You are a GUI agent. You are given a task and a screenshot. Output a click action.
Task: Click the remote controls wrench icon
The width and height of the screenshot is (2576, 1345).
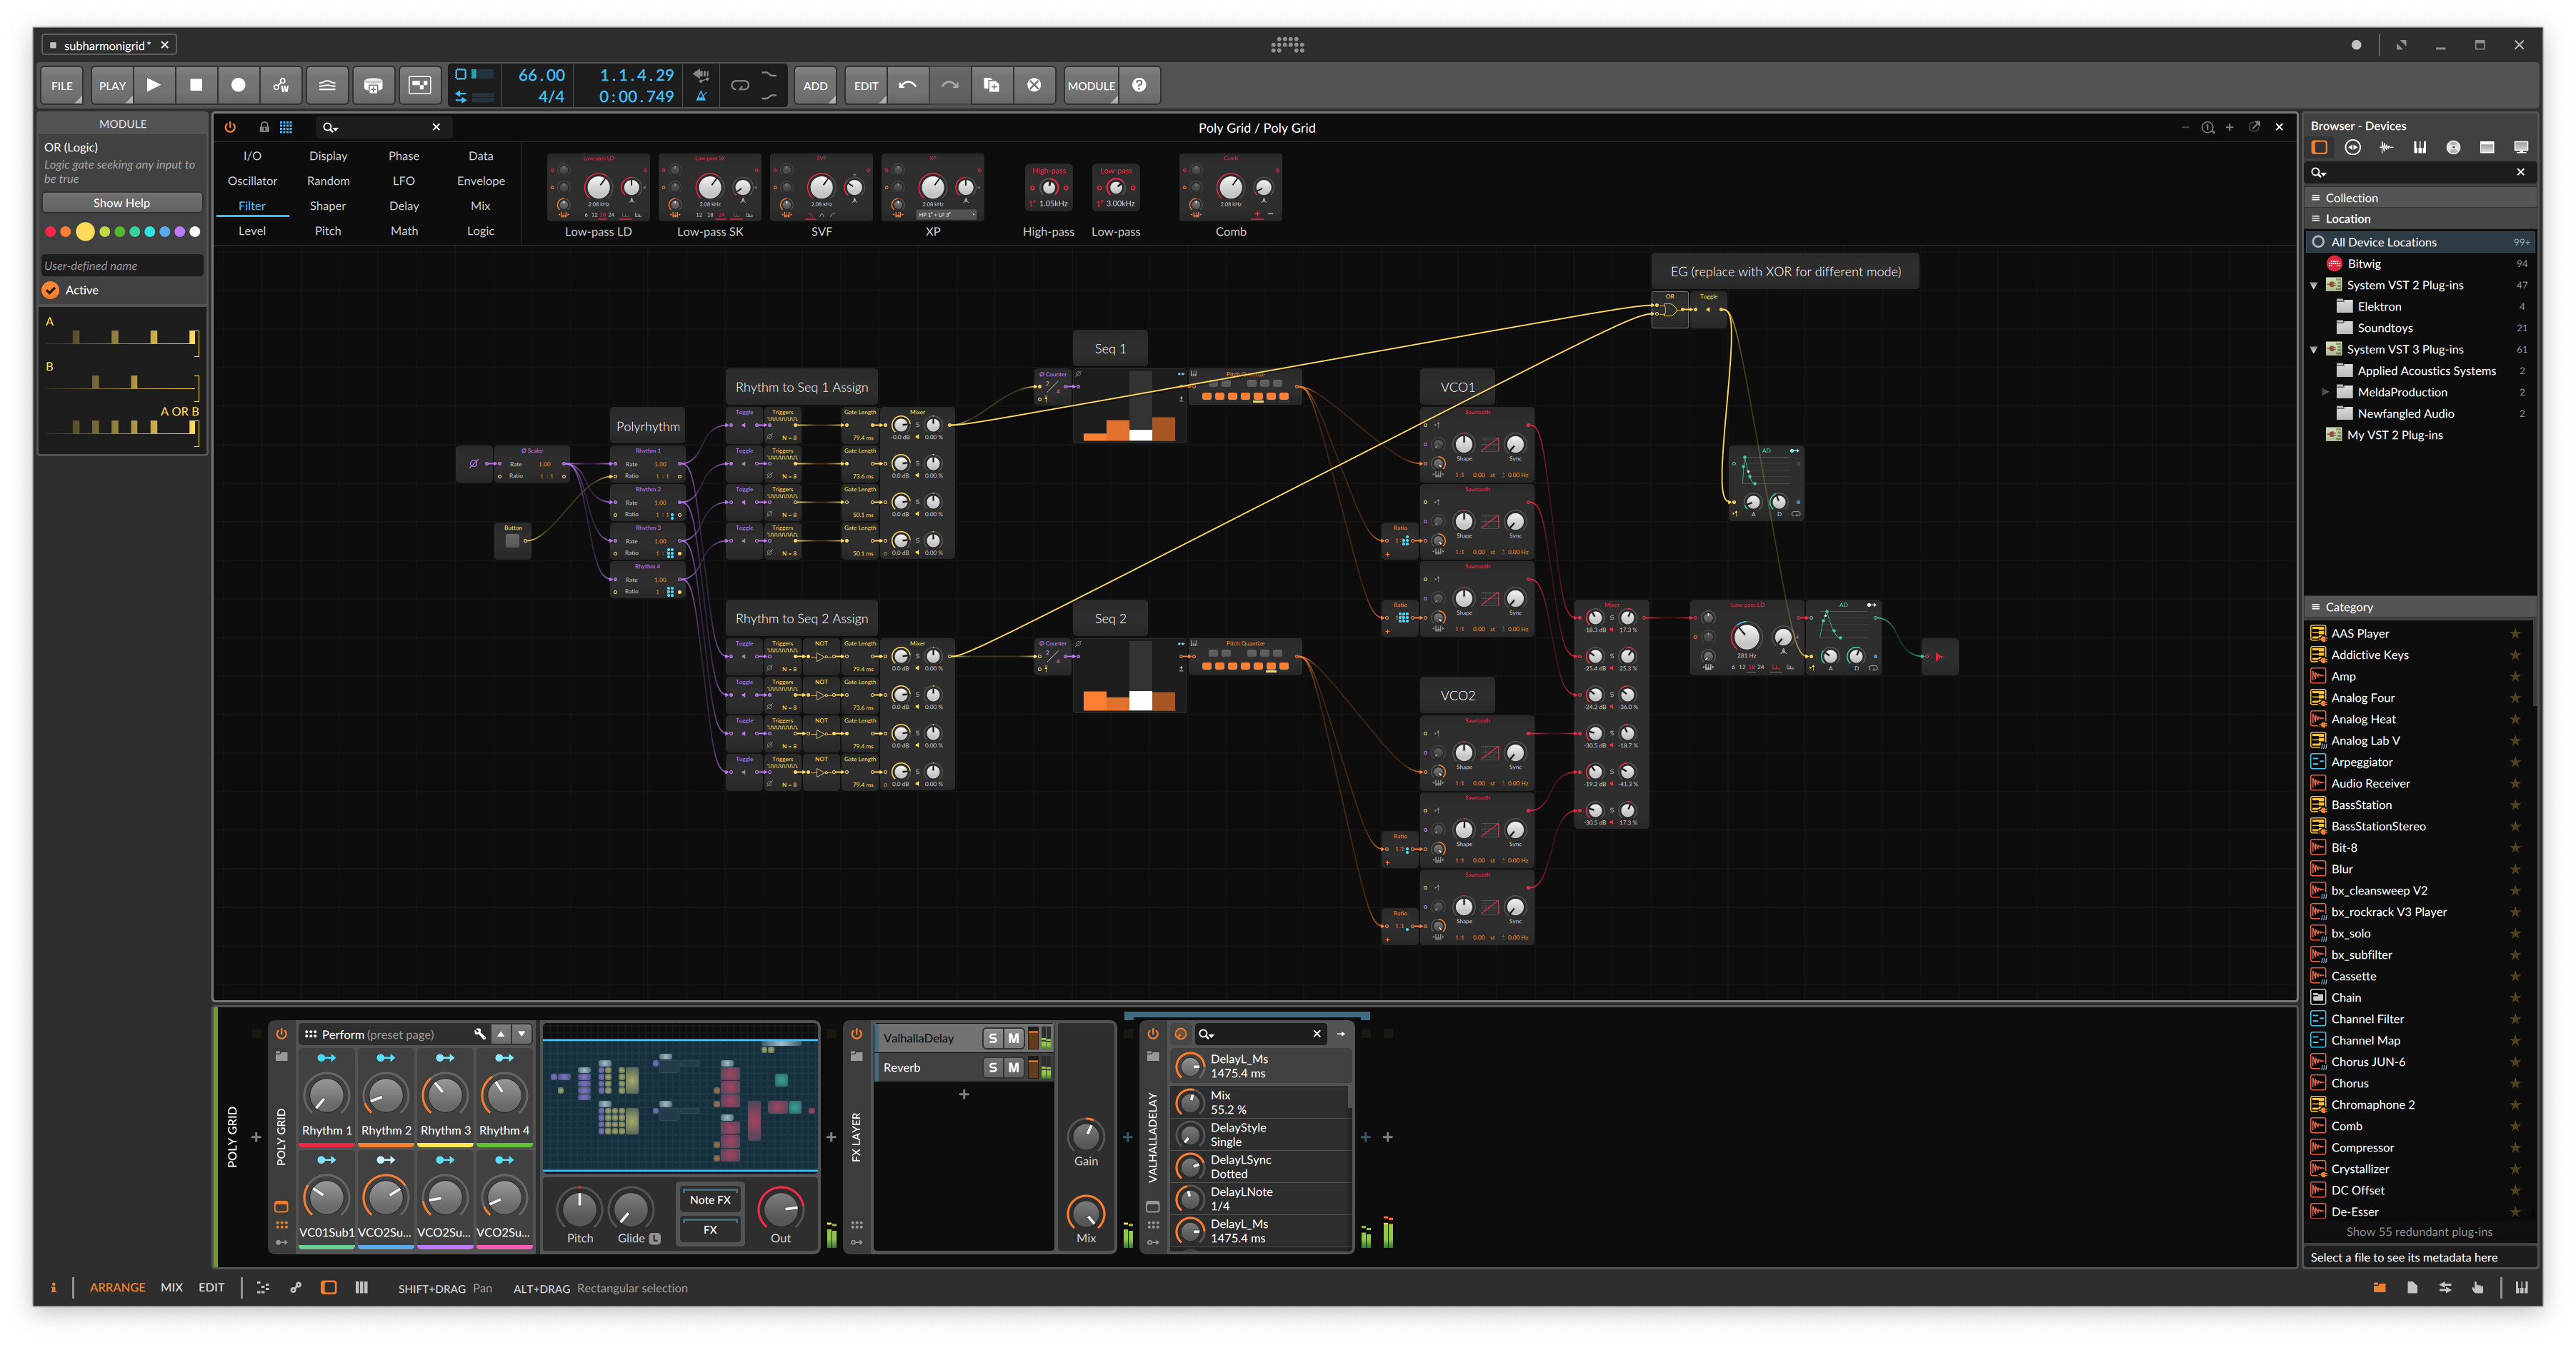coord(479,1034)
